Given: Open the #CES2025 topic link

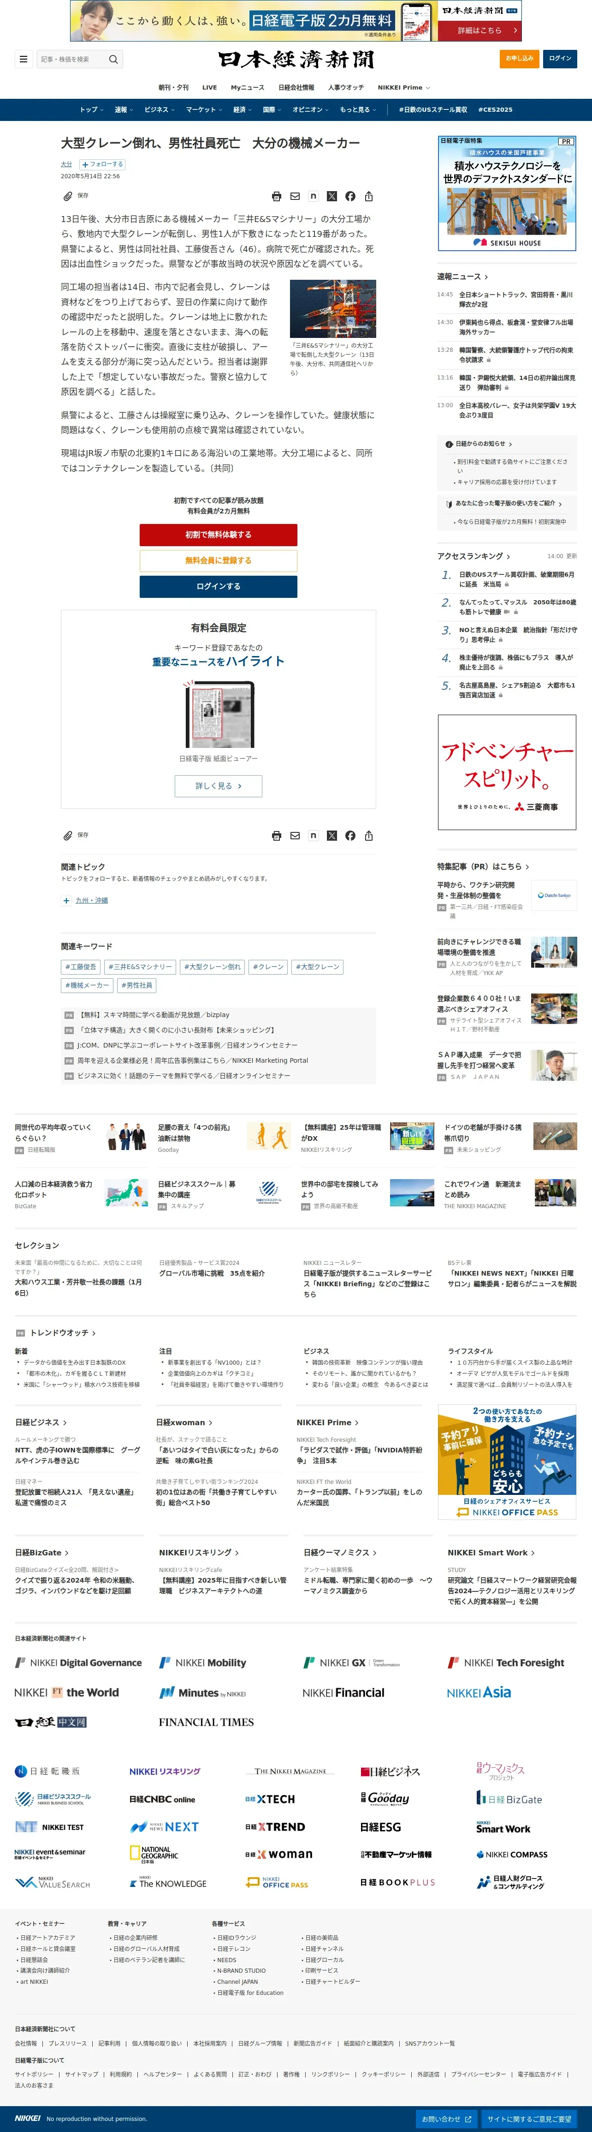Looking at the screenshot, I should pos(495,110).
